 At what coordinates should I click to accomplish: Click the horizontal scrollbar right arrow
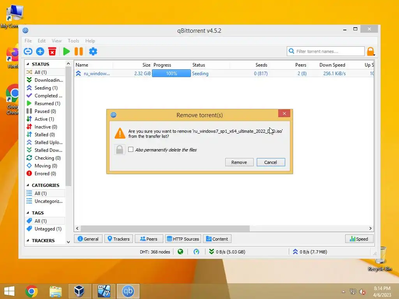coord(370,228)
